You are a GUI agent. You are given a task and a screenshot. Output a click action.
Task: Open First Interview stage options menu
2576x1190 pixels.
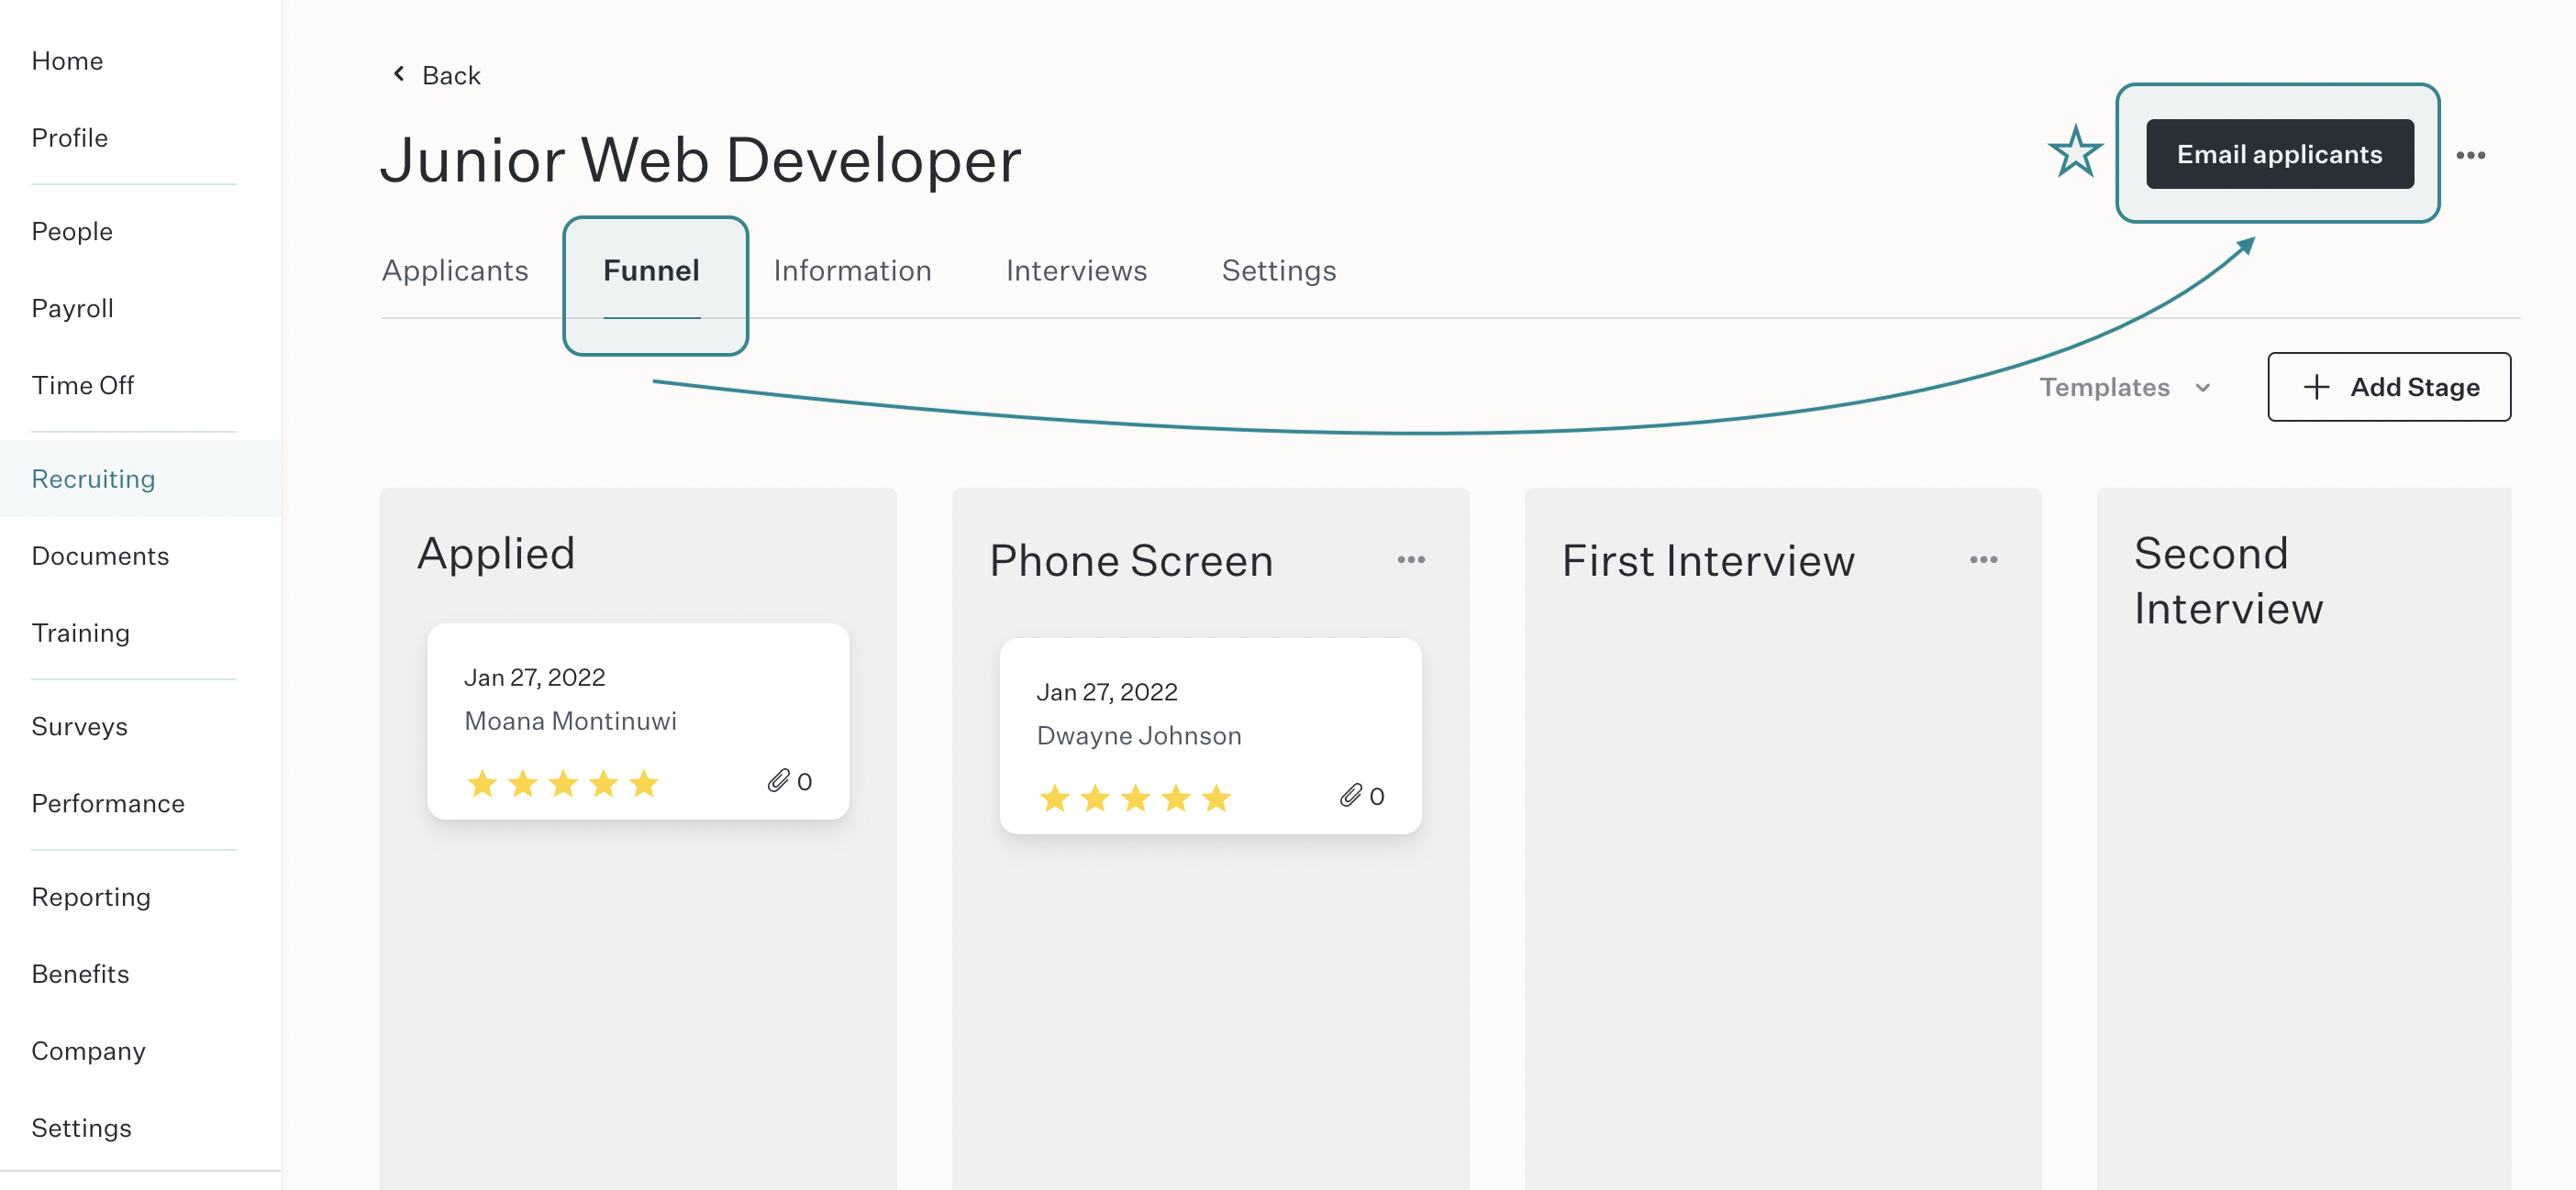1983,559
